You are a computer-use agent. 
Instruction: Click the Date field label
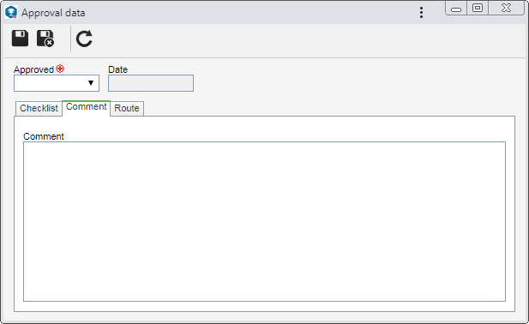click(117, 69)
